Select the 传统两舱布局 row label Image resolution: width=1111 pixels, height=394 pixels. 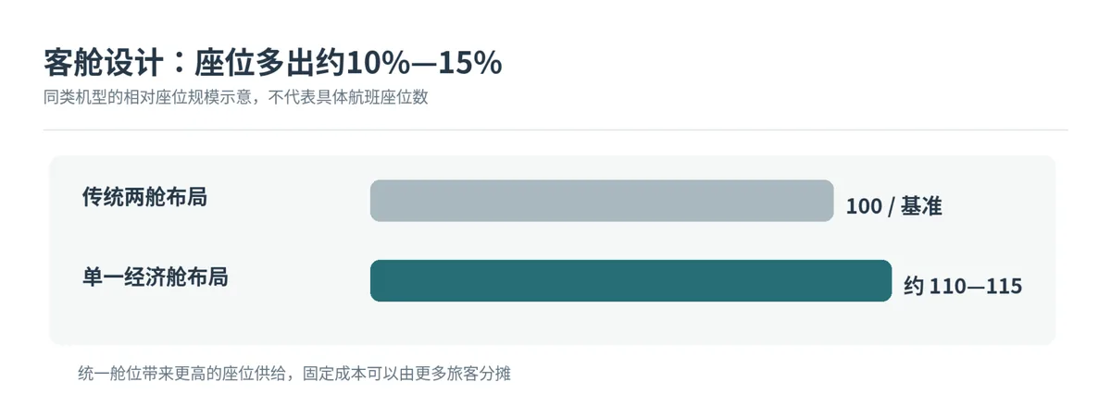point(144,197)
